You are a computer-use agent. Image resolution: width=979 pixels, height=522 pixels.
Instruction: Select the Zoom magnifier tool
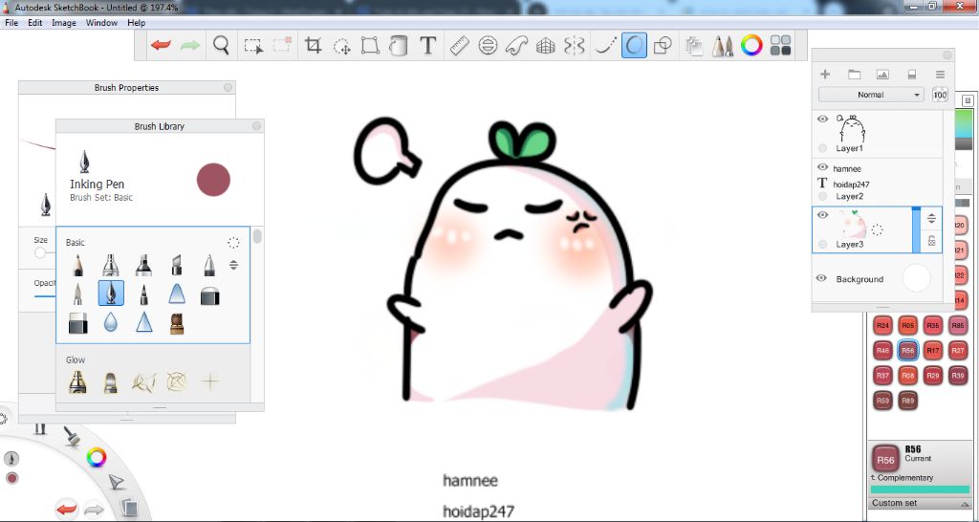221,45
